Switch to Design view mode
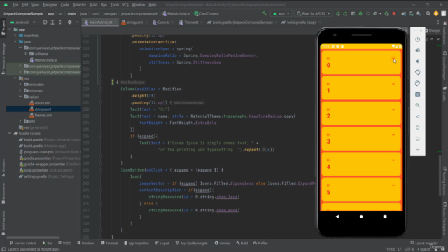 [x=433, y=31]
